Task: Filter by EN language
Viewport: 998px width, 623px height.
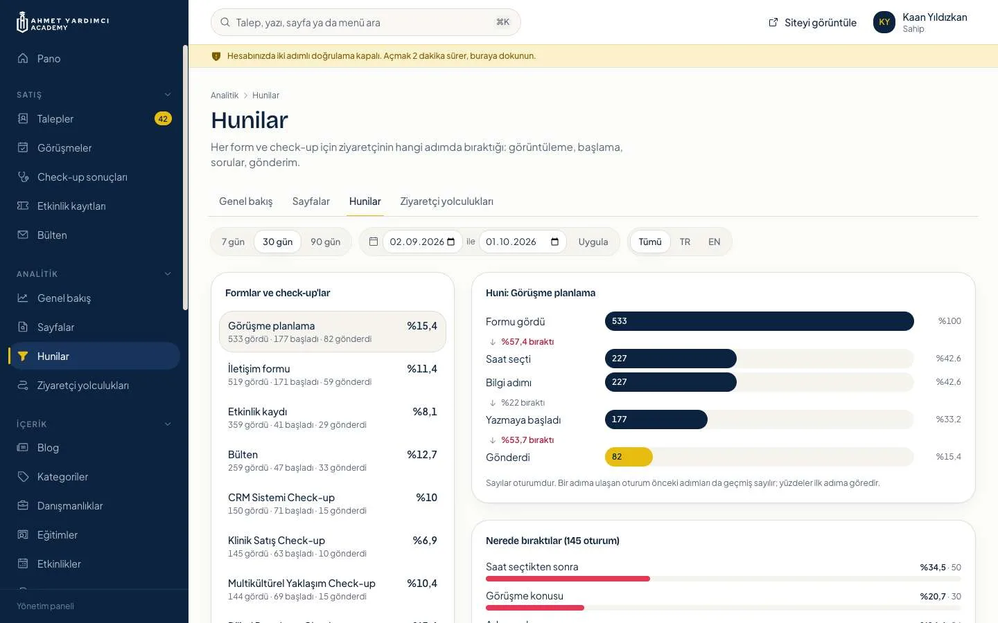Action: [714, 242]
